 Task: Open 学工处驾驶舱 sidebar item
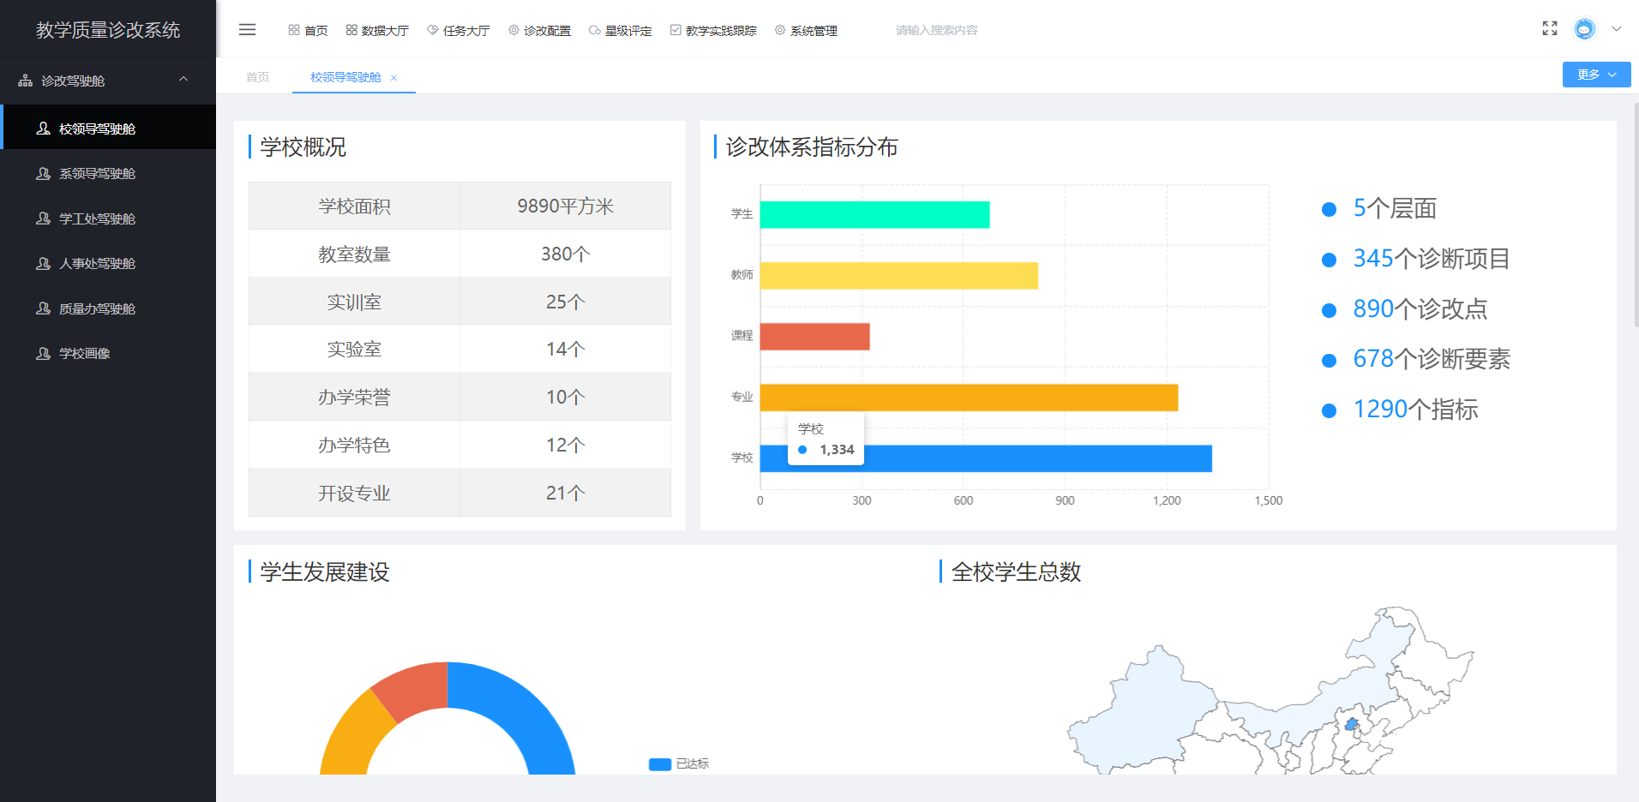click(x=108, y=218)
